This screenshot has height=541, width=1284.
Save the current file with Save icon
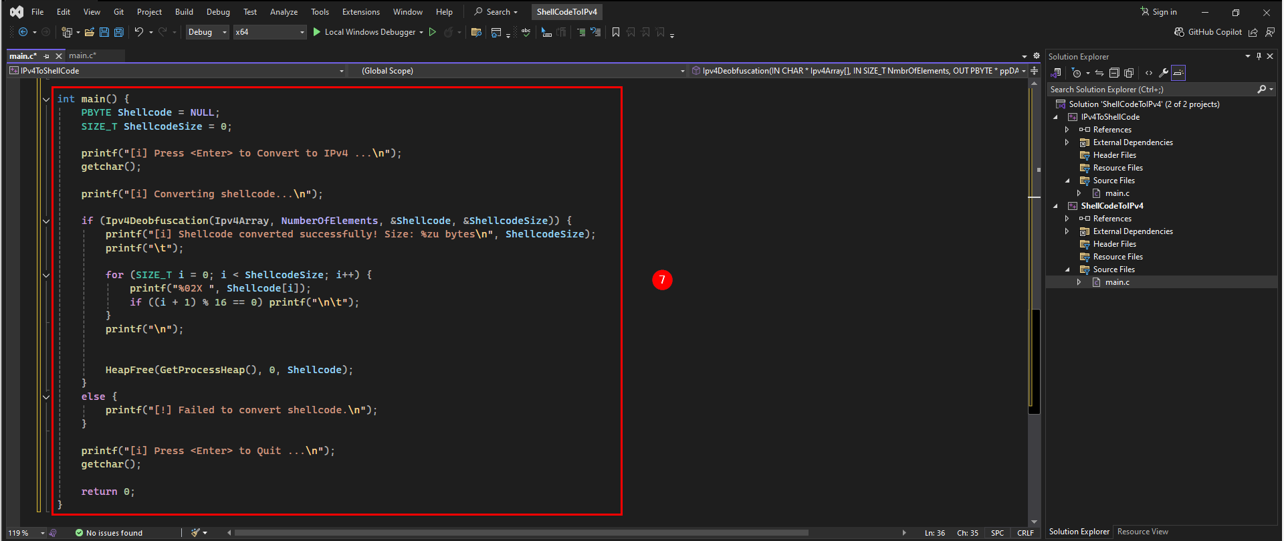pos(104,32)
